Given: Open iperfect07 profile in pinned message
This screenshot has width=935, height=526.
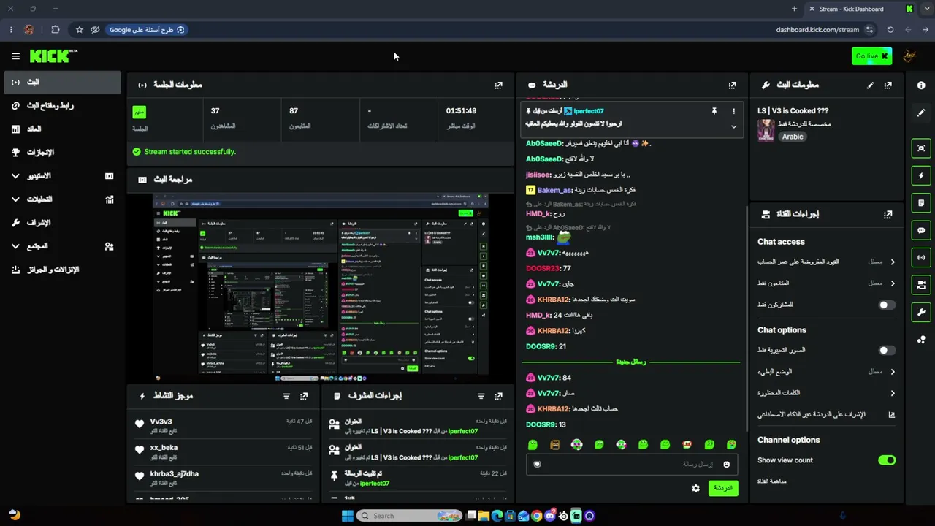Looking at the screenshot, I should point(589,111).
